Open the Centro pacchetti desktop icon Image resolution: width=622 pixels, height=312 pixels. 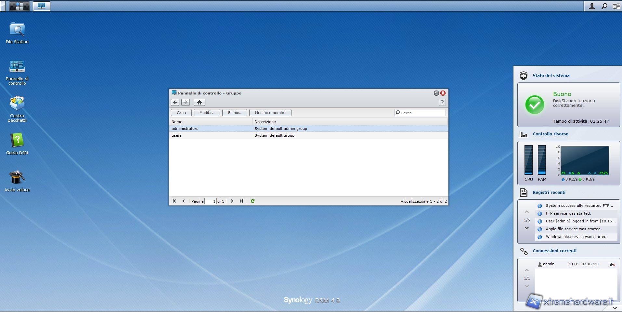click(17, 104)
